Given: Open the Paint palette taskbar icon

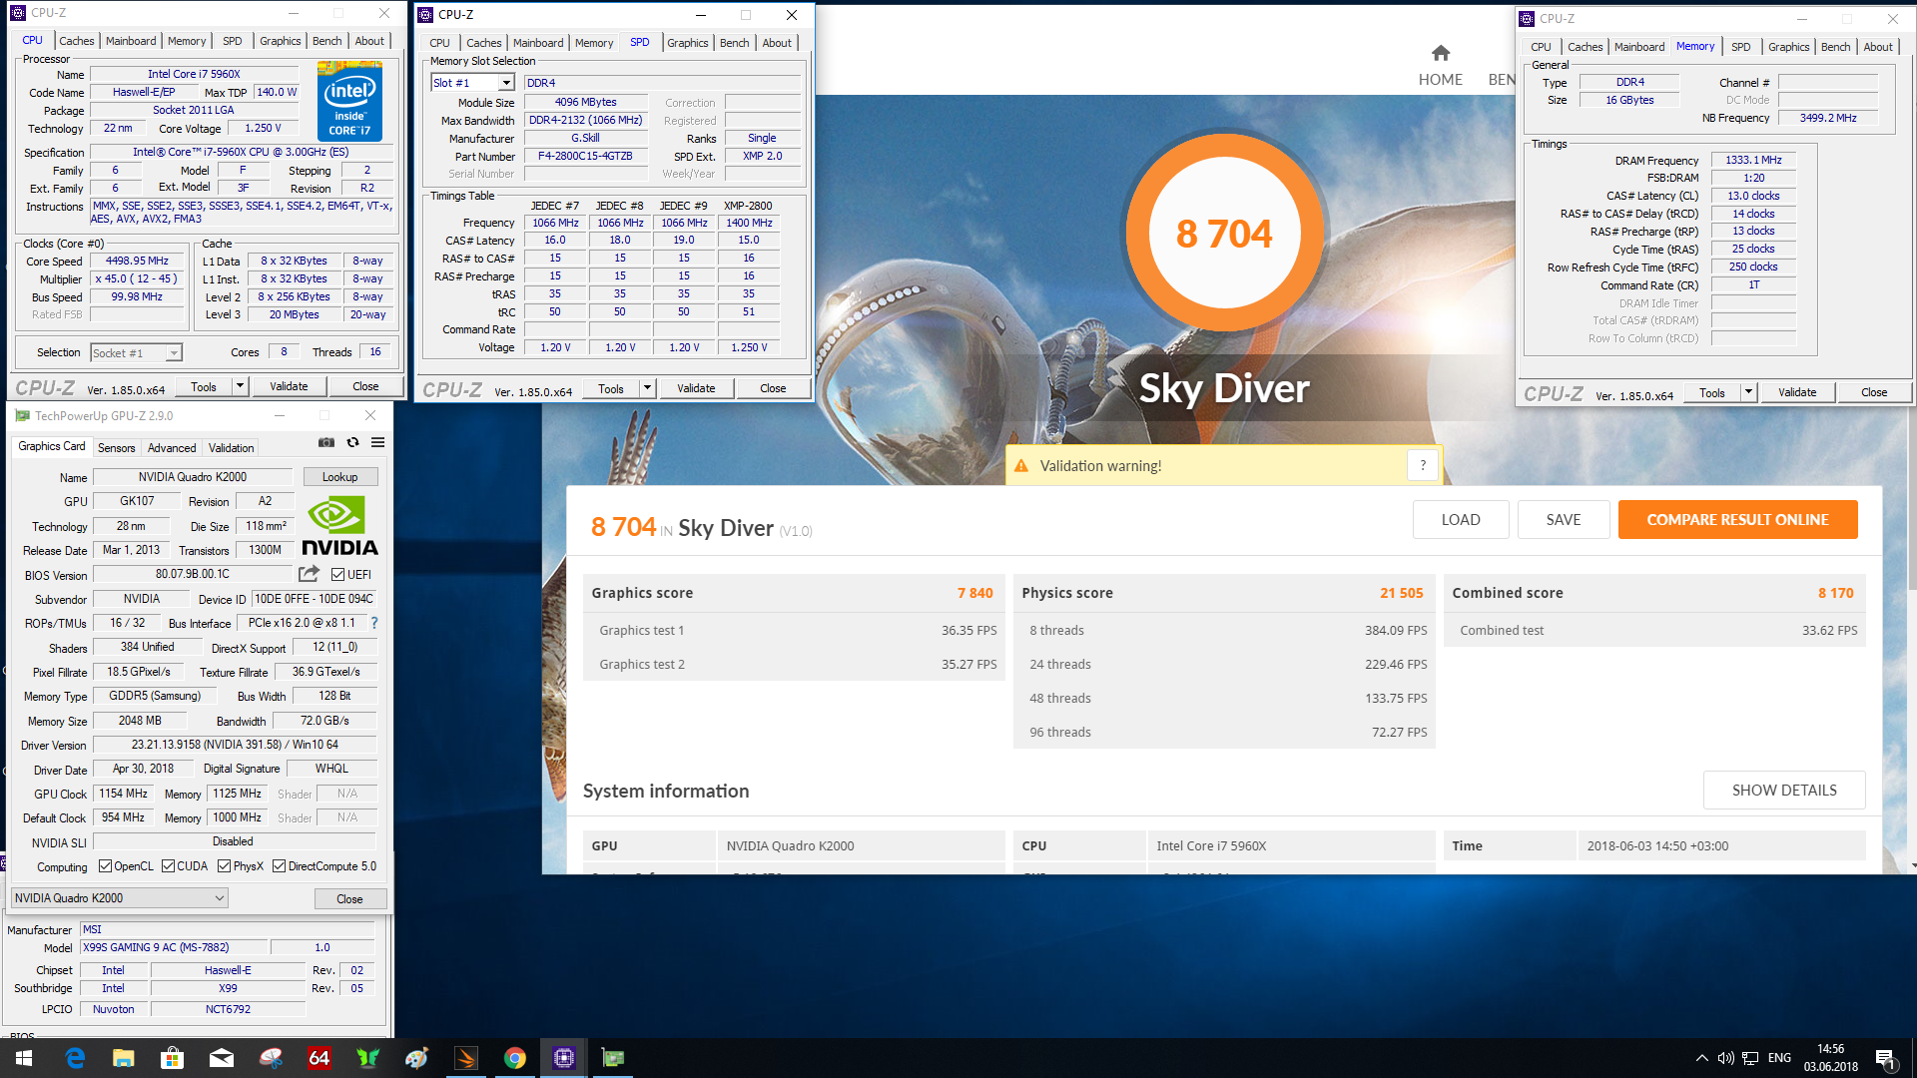Looking at the screenshot, I should pyautogui.click(x=417, y=1058).
